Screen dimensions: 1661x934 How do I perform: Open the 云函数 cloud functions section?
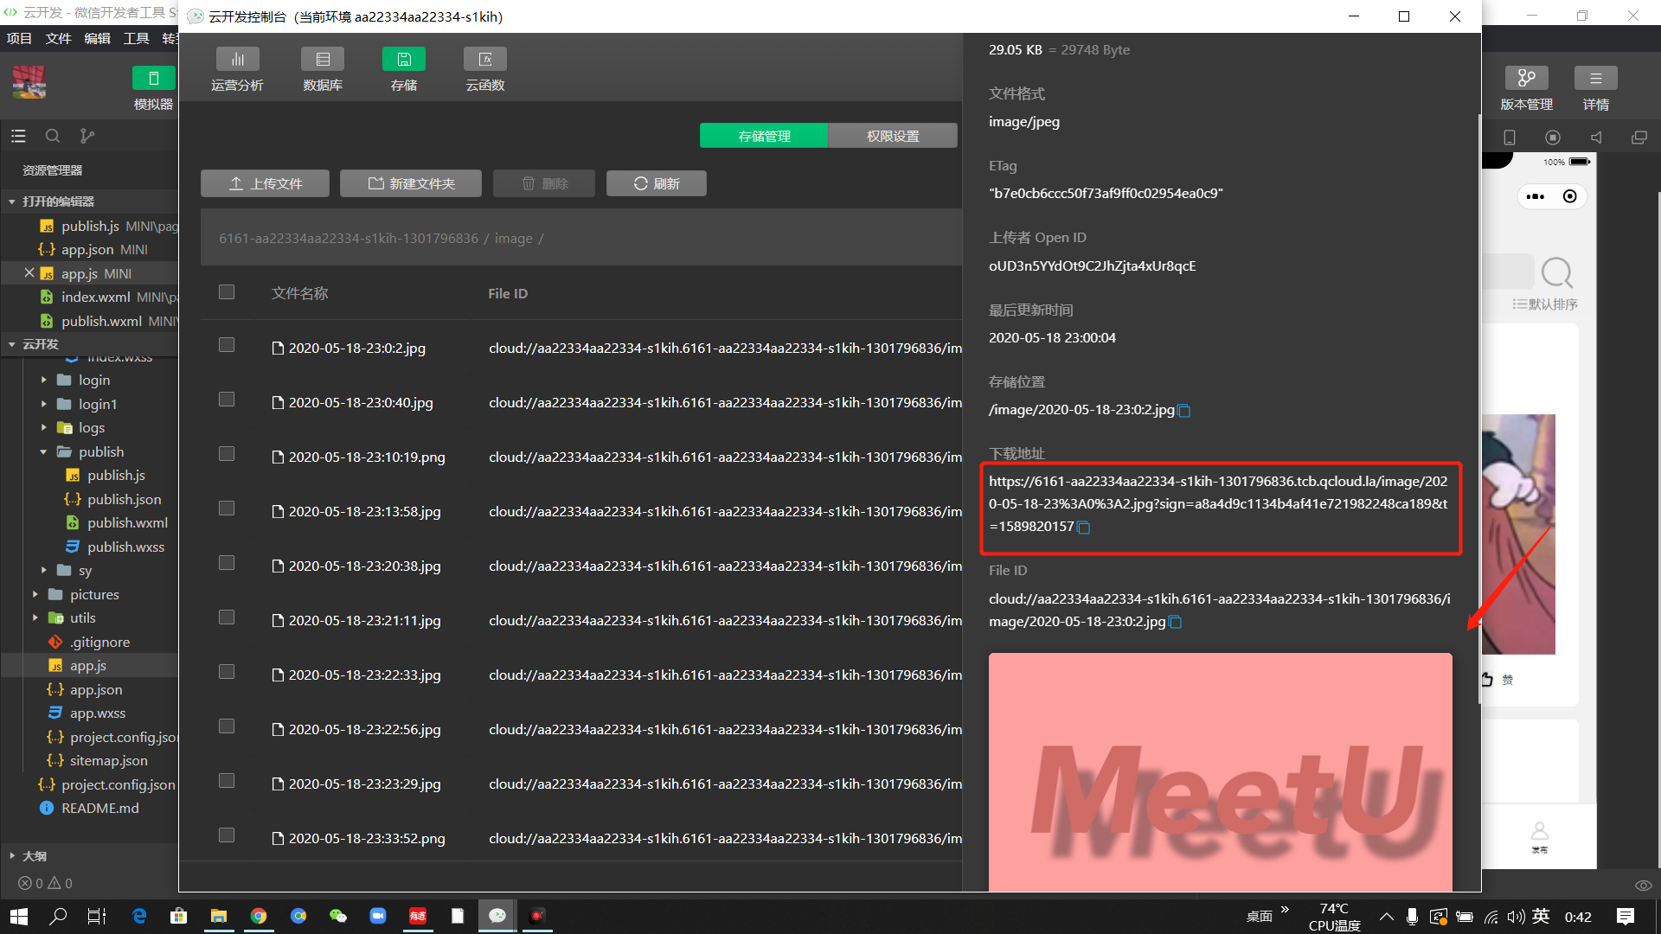tap(485, 60)
